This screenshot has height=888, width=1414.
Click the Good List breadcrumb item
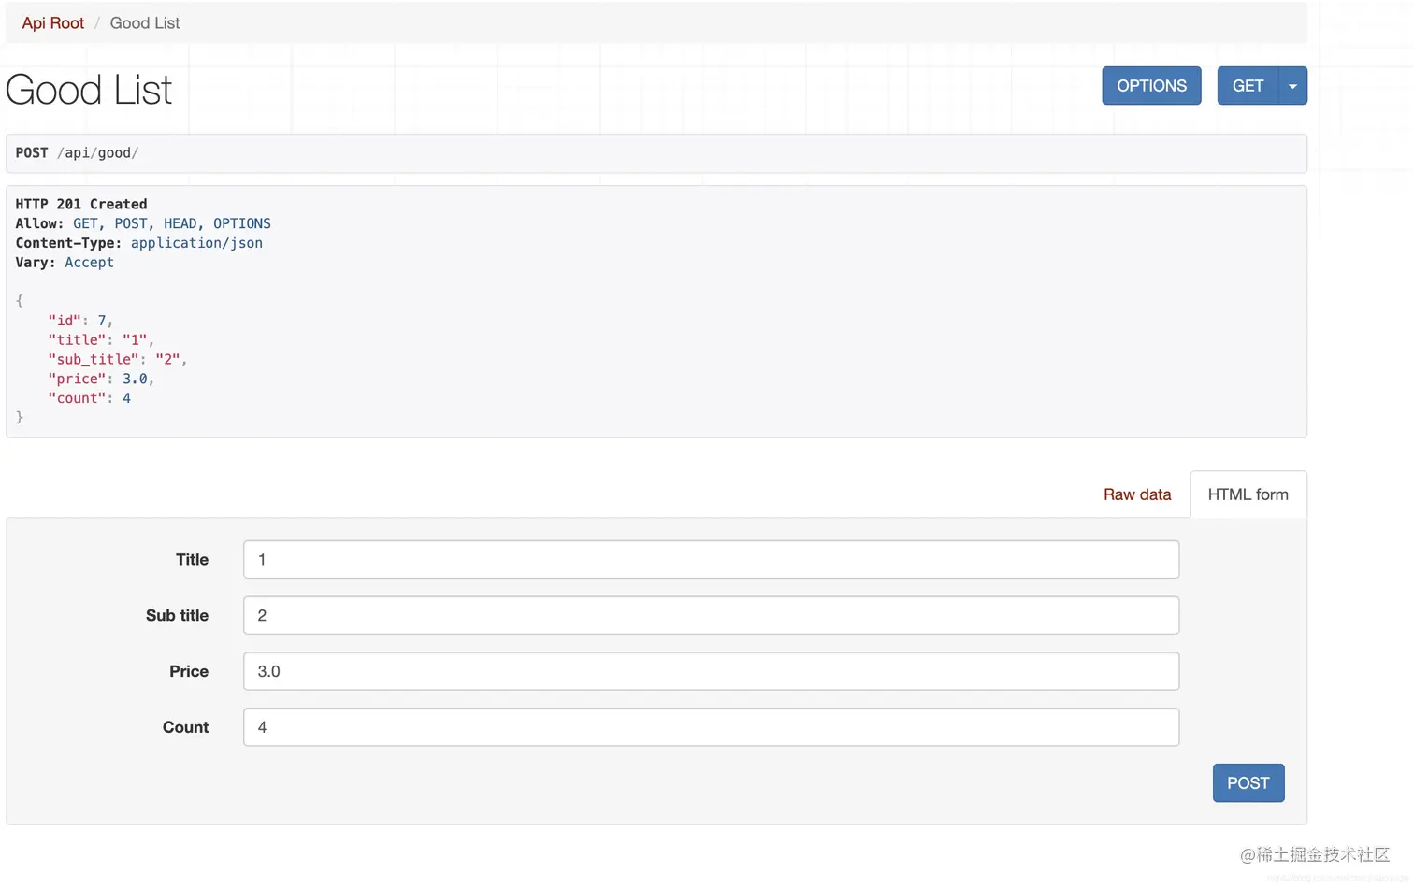coord(145,23)
